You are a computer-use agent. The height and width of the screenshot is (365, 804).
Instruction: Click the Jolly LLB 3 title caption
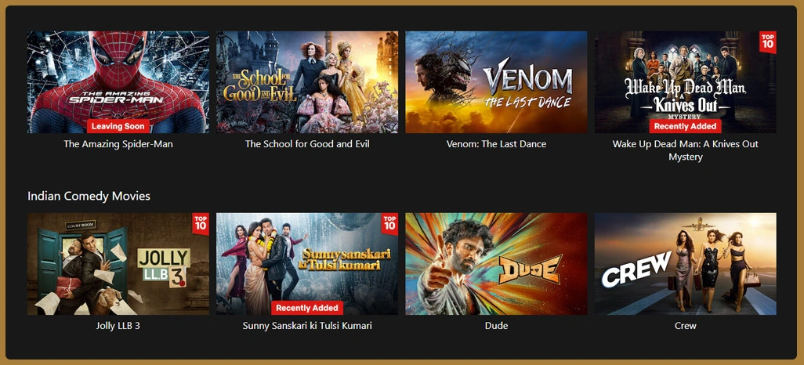(x=118, y=326)
